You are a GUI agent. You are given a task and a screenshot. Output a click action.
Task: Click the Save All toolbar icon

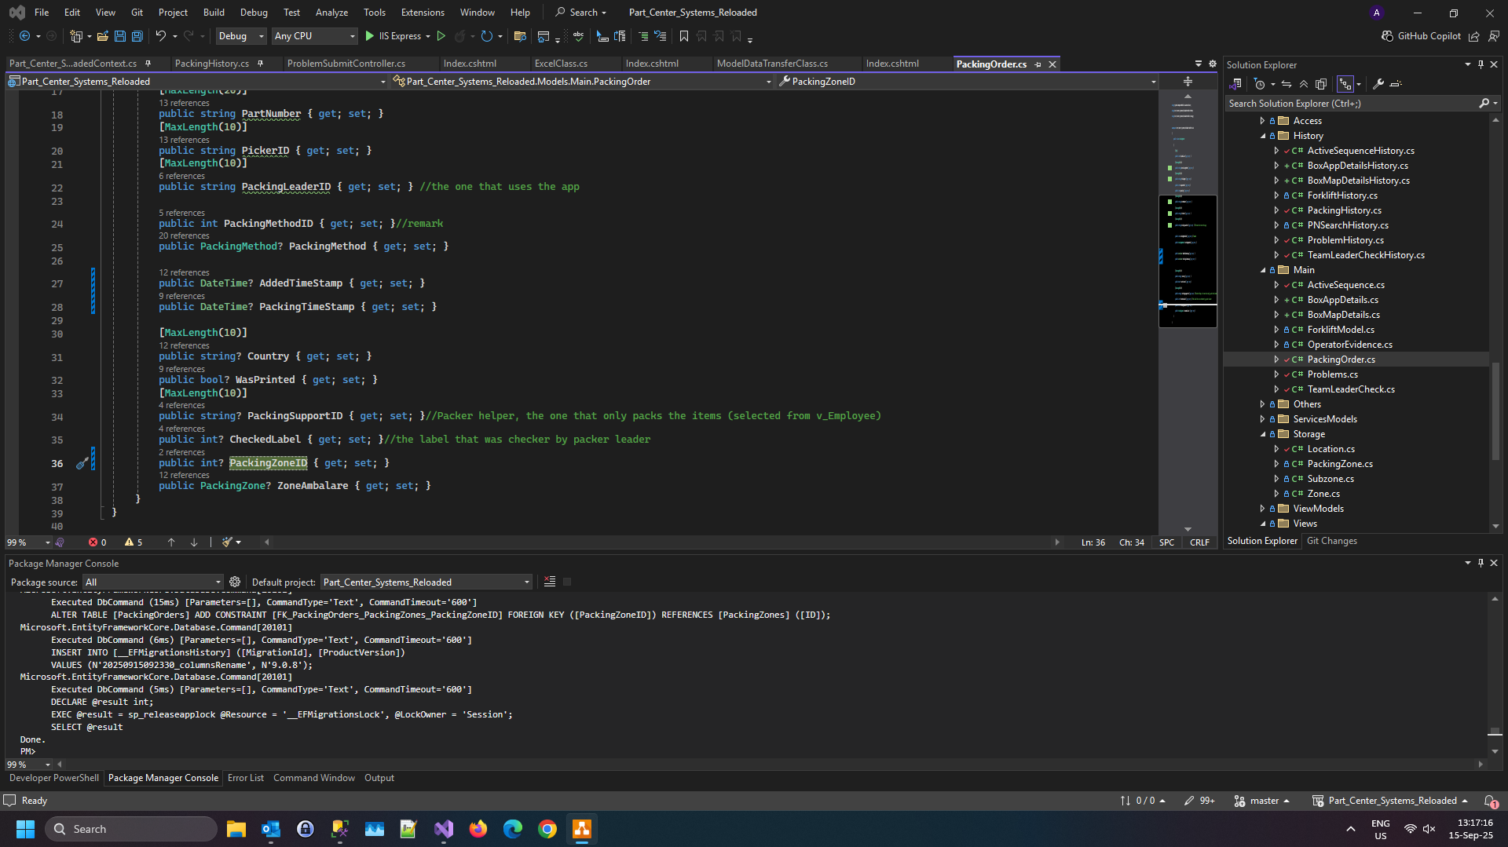pyautogui.click(x=137, y=36)
